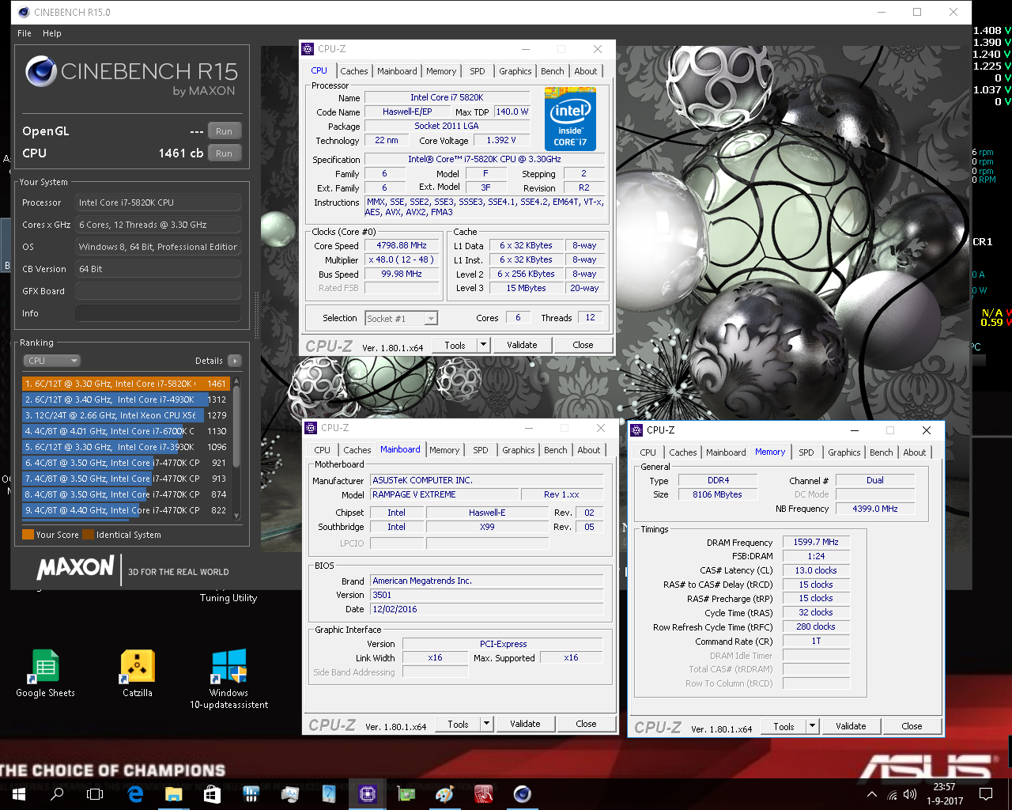Switch to CPU-Z via its taskbar icon
This screenshot has width=1012, height=810.
(367, 794)
